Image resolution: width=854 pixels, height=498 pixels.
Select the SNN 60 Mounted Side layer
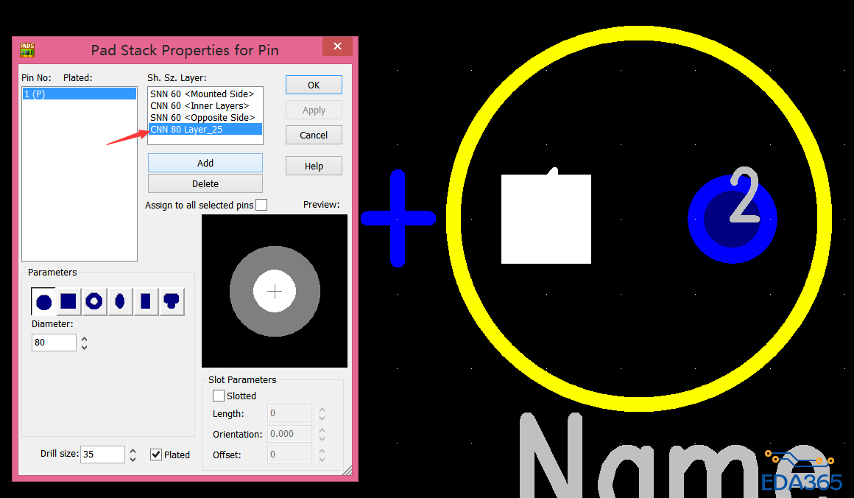[x=205, y=94]
